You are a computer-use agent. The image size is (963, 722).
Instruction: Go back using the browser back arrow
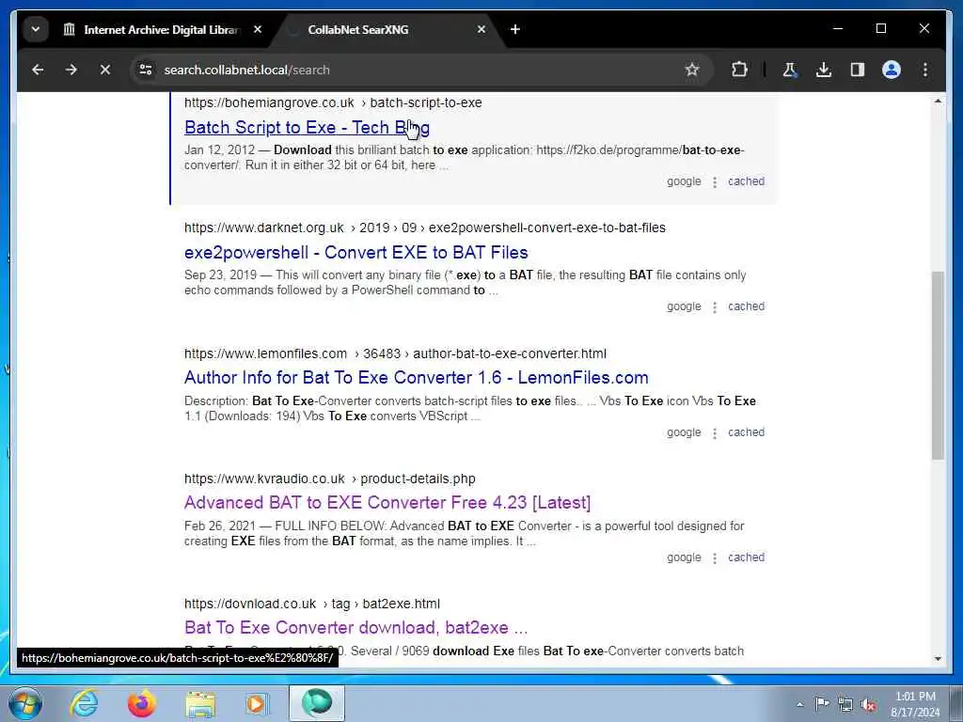pyautogui.click(x=38, y=70)
